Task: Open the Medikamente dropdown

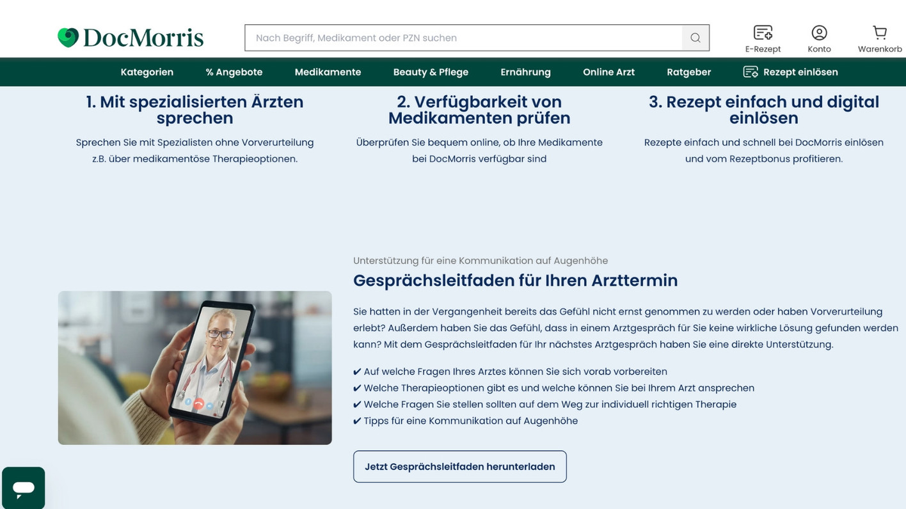Action: click(328, 72)
